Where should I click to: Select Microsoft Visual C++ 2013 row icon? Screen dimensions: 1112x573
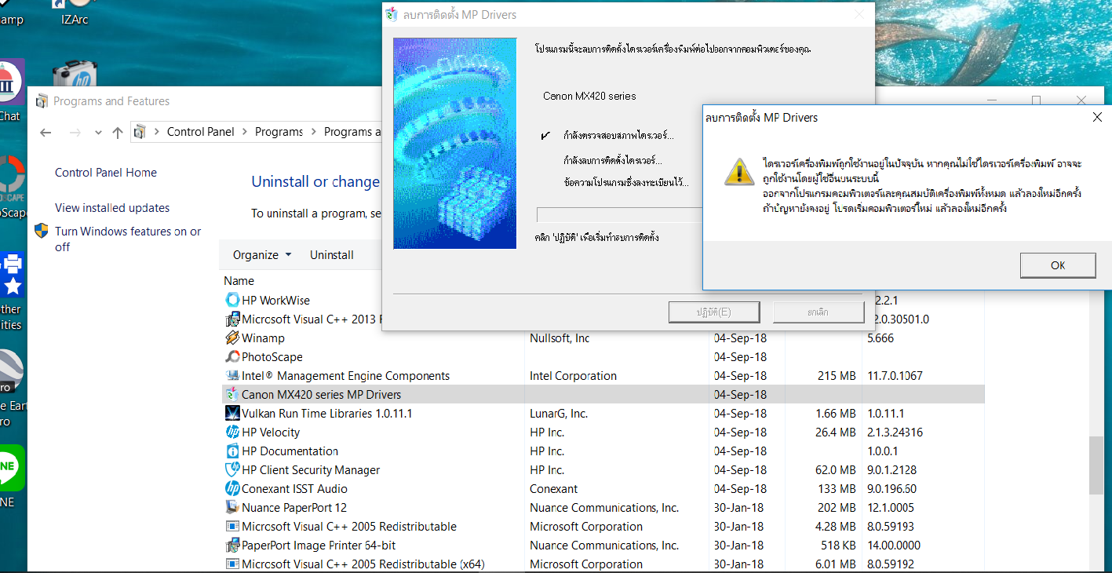[x=232, y=319]
